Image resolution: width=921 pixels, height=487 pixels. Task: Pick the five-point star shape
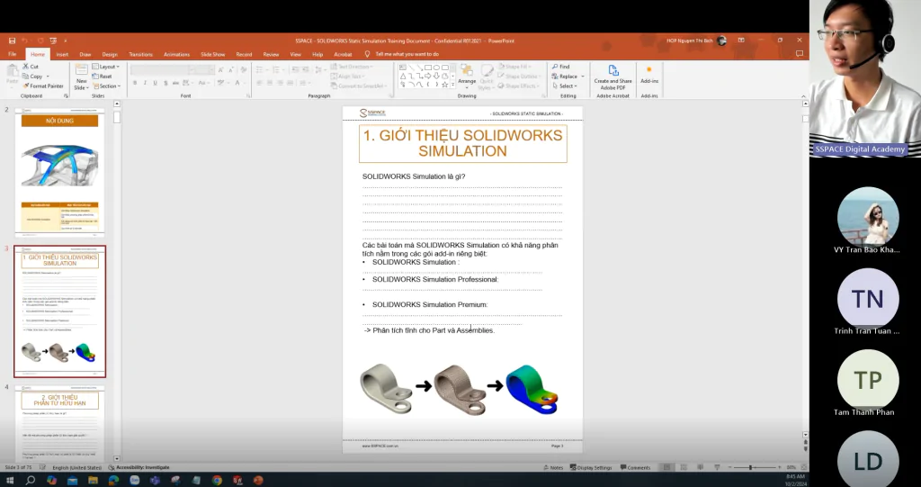coord(444,85)
